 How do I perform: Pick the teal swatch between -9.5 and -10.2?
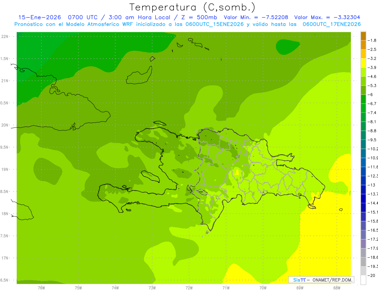pyautogui.click(x=363, y=144)
